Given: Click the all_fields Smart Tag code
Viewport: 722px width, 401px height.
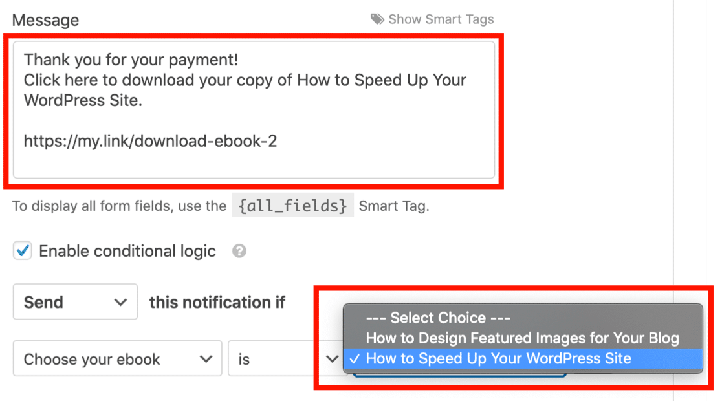Looking at the screenshot, I should 293,206.
